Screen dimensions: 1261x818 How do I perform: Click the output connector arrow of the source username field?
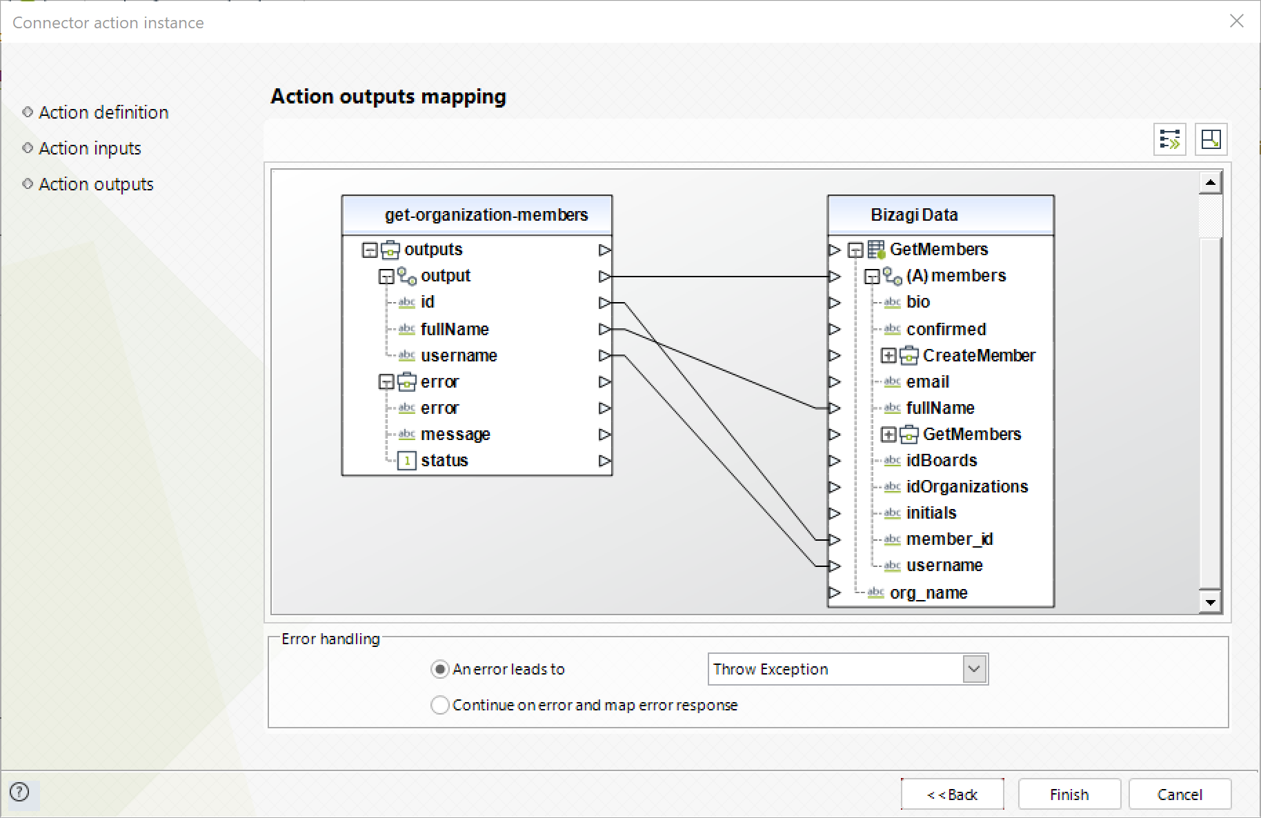(x=605, y=356)
